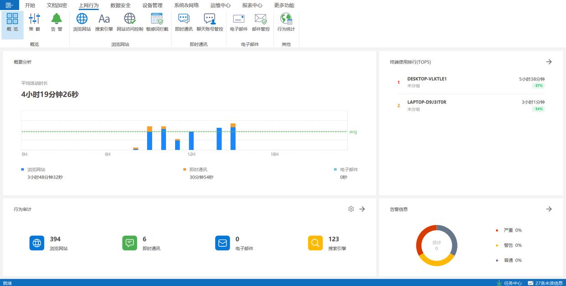566x286 pixels.
Task: Open 行为审计 settings gear
Action: (x=351, y=209)
